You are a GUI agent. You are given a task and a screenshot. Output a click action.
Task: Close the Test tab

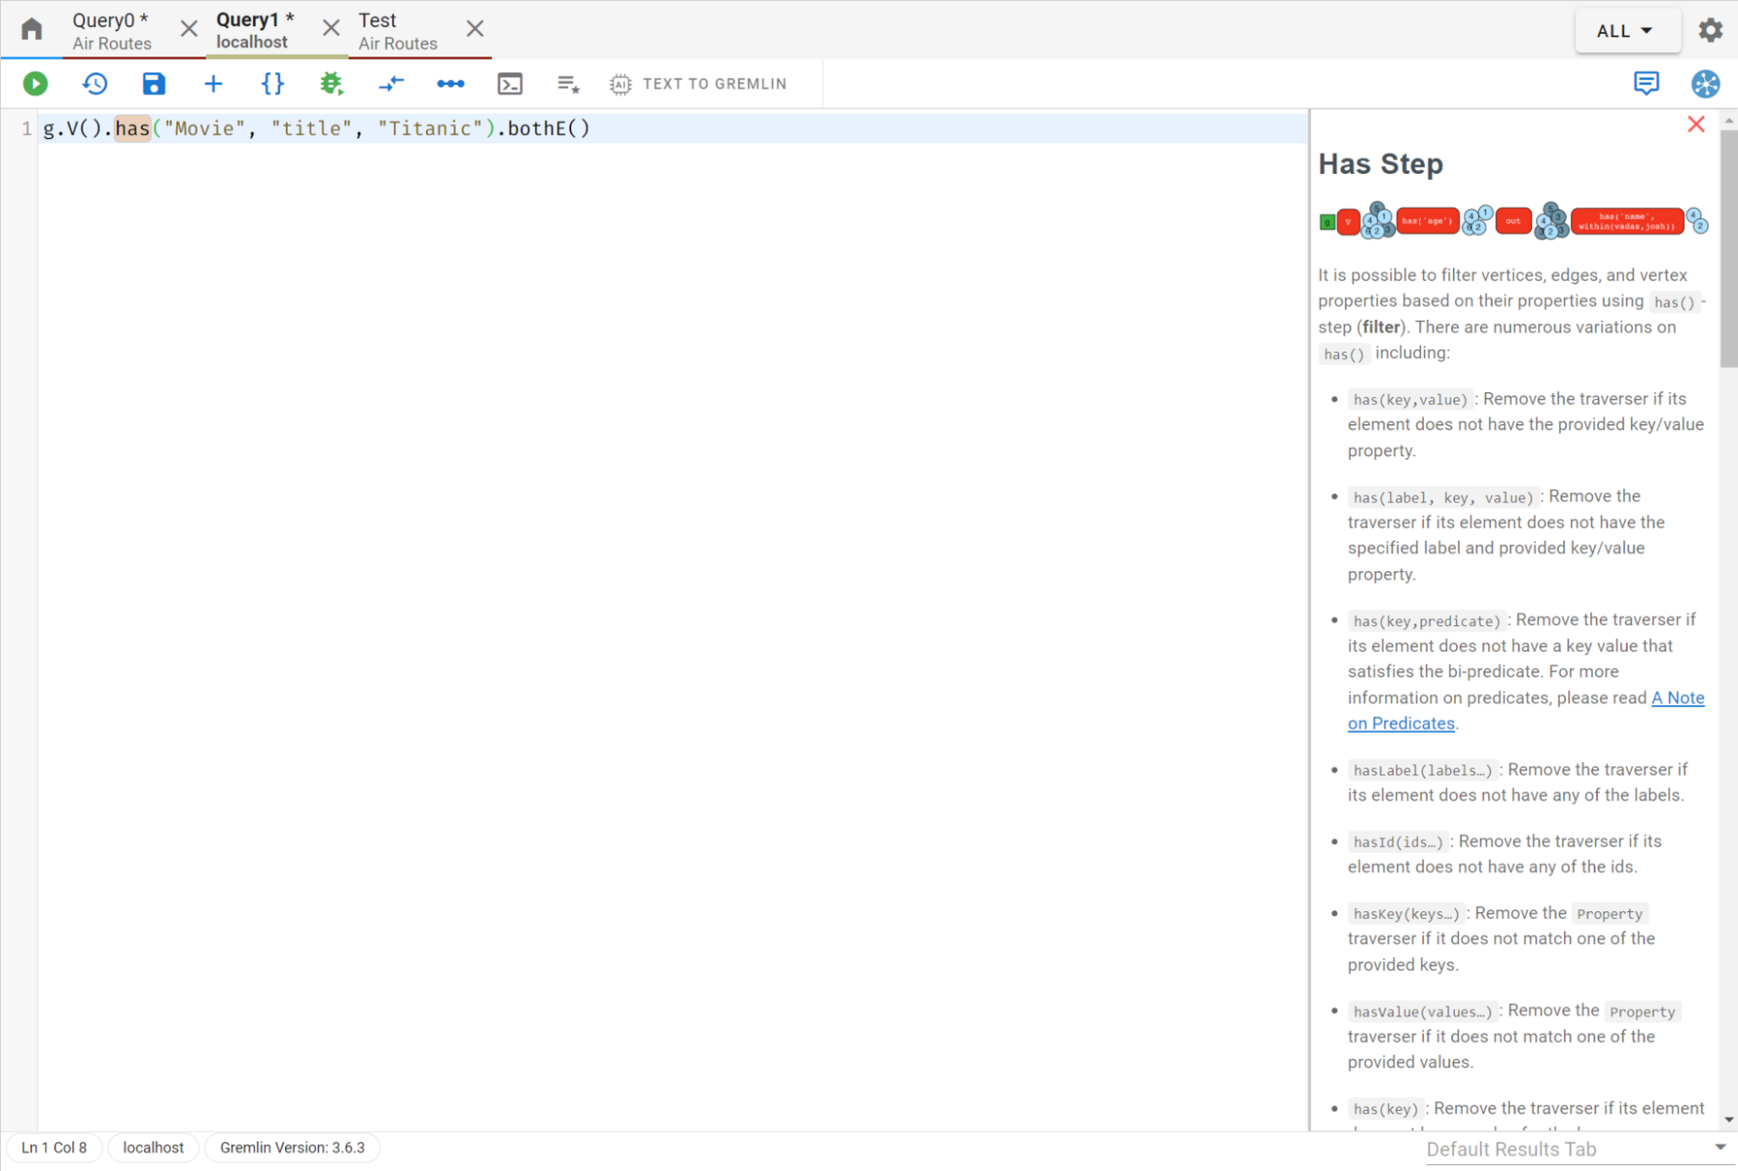coord(475,29)
